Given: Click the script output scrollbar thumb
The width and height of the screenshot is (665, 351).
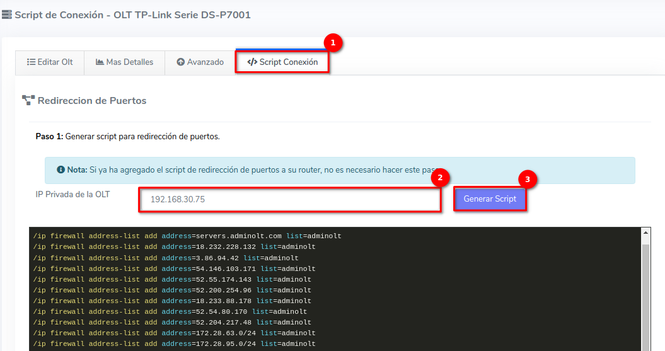Looking at the screenshot, I should pyautogui.click(x=645, y=296).
